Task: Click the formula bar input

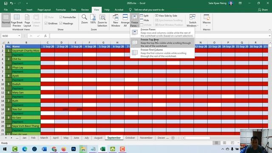Action: 159,36
